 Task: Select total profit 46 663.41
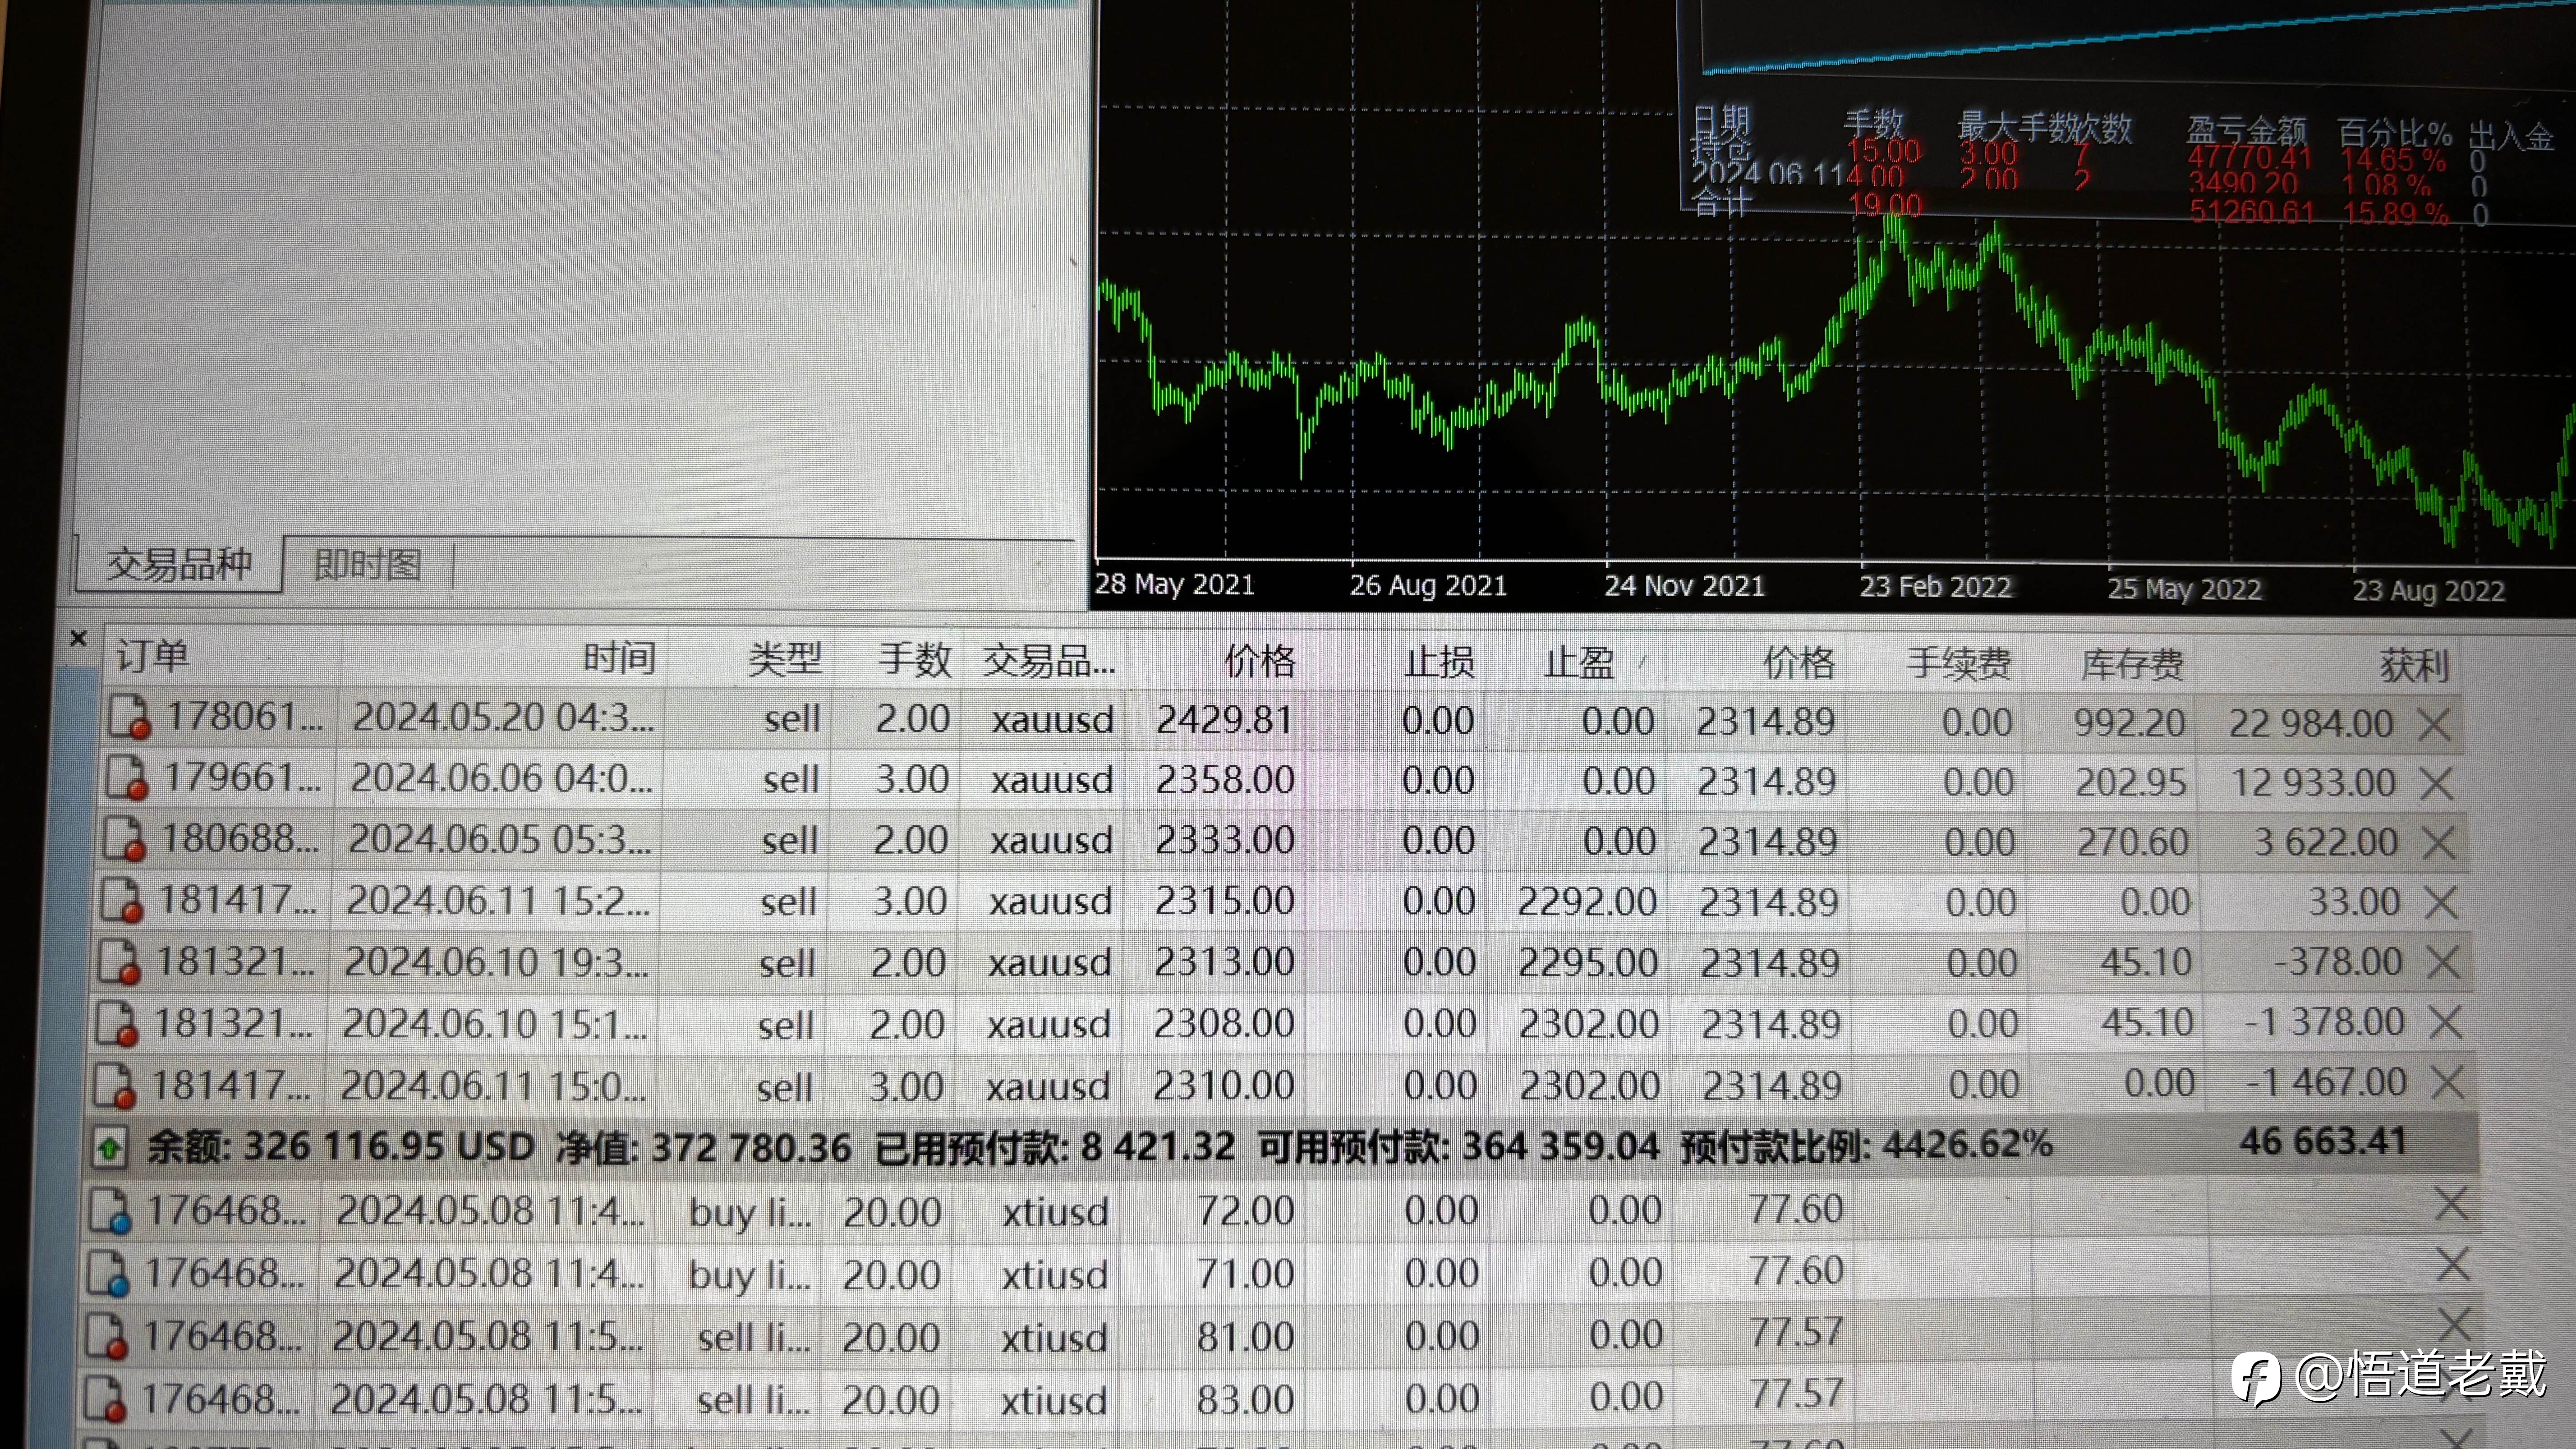point(2322,1142)
